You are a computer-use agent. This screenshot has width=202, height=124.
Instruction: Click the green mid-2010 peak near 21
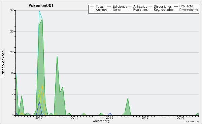pyautogui.click(x=57, y=56)
